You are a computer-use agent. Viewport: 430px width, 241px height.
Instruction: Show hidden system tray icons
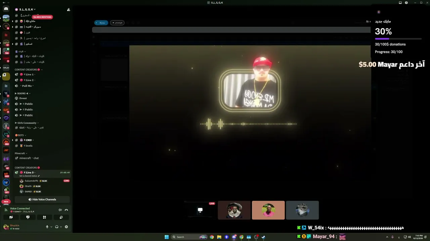387,237
